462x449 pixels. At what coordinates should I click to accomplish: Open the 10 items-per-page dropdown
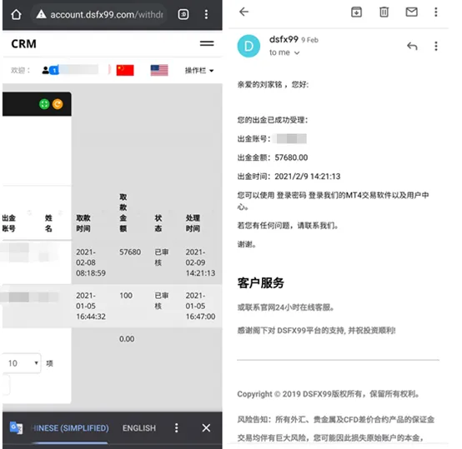click(x=22, y=363)
